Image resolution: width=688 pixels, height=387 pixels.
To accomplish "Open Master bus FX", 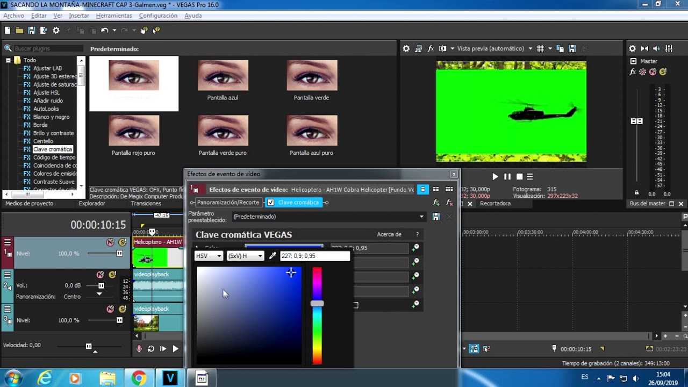I will tap(633, 71).
